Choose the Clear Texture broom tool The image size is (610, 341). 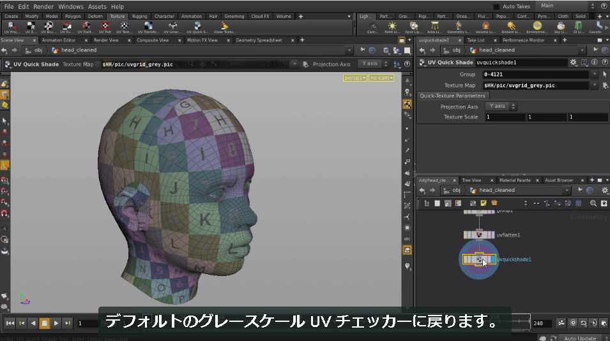click(x=224, y=27)
